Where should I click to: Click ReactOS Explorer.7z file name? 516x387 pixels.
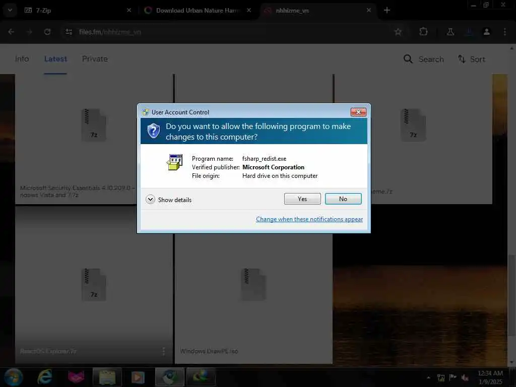(48, 351)
